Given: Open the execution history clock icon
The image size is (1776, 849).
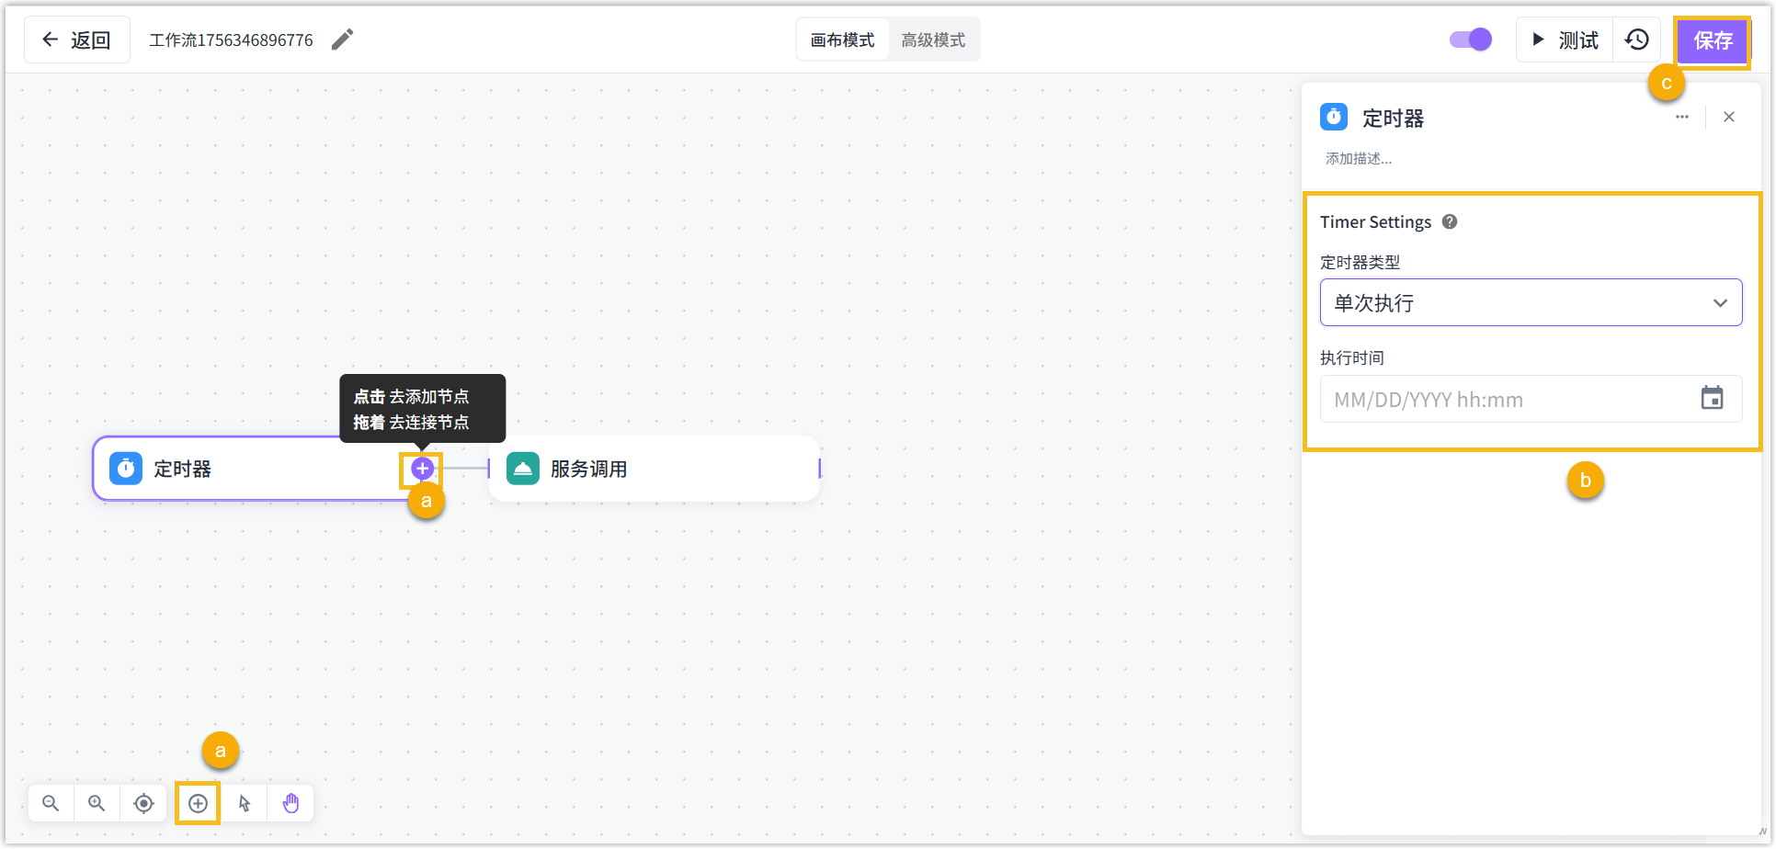Looking at the screenshot, I should [x=1636, y=40].
